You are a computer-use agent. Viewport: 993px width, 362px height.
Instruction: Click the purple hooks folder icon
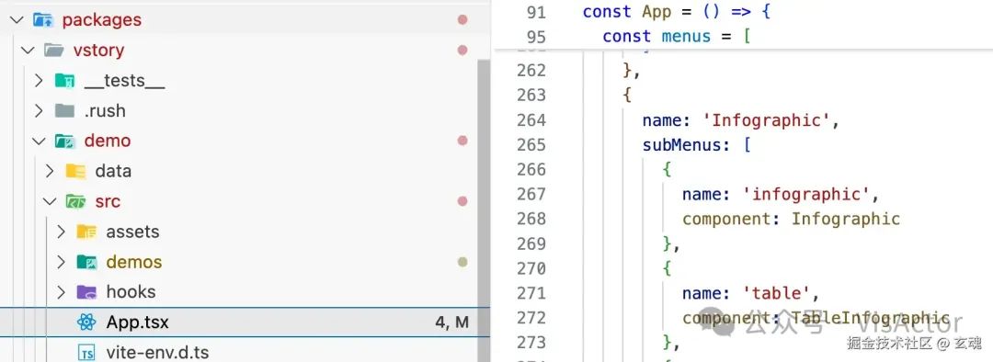tap(86, 292)
